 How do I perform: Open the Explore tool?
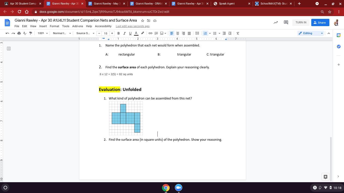point(325,177)
